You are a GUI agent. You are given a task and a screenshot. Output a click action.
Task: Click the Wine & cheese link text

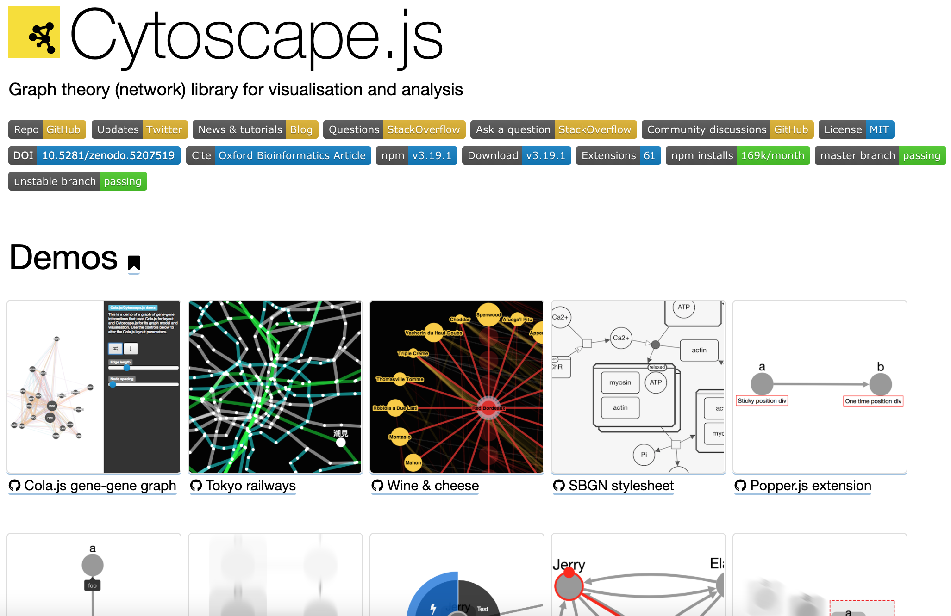click(x=433, y=486)
